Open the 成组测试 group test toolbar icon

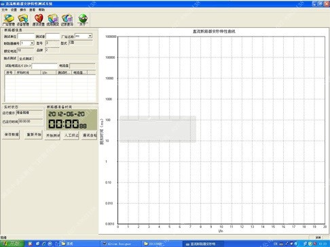click(52, 20)
